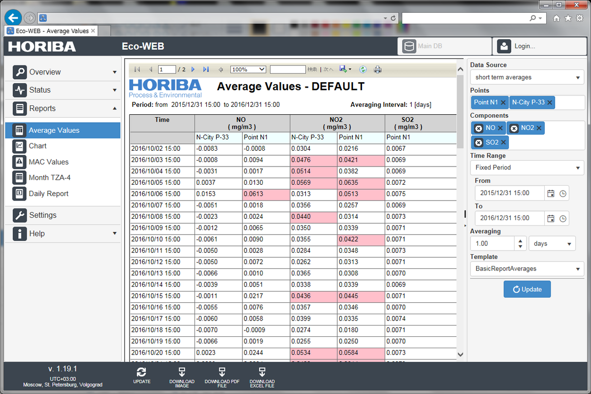Viewport: 591px width, 394px height.
Task: Click the circled x icon on NO
Action: click(x=478, y=128)
